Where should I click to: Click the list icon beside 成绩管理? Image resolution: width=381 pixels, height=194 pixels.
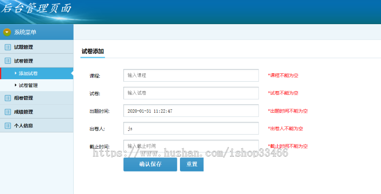pos(8,112)
